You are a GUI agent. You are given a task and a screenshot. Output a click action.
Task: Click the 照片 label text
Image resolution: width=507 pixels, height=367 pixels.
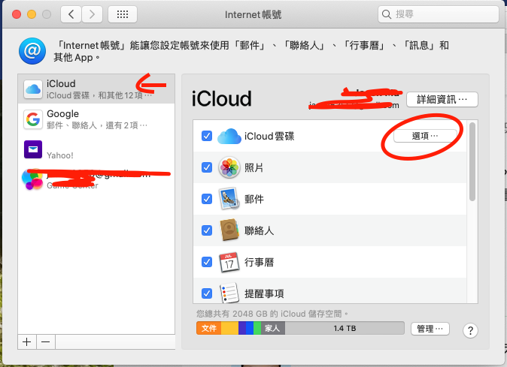tap(254, 167)
